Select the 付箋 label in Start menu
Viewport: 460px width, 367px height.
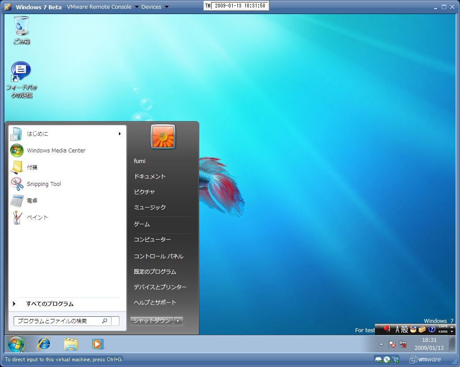[x=32, y=167]
